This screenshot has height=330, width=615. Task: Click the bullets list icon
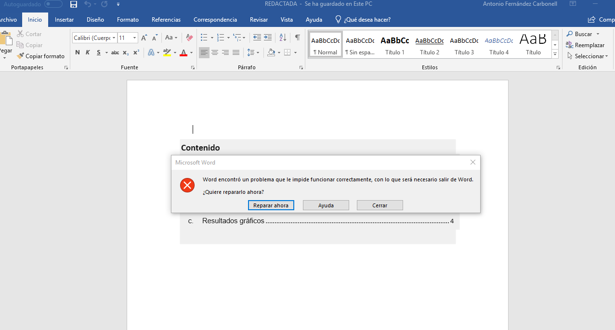[x=204, y=38]
